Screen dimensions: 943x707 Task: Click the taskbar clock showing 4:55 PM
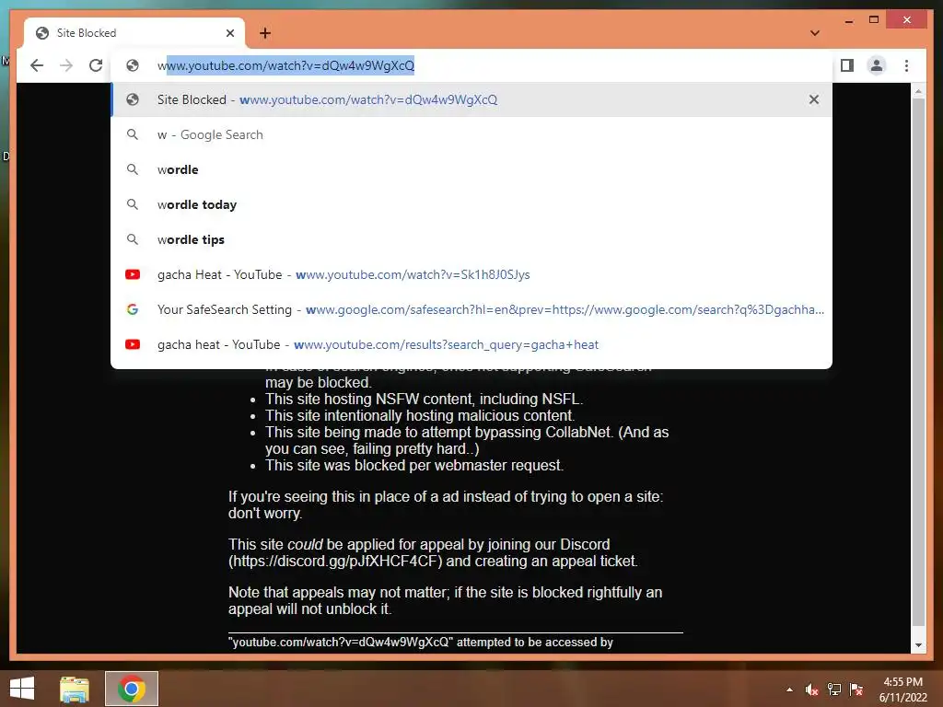pyautogui.click(x=902, y=690)
